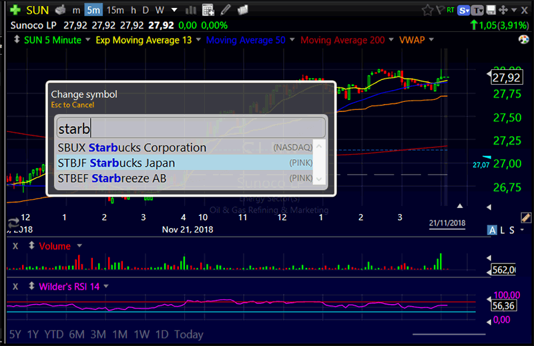Expand Moving Average 200 dropdown
The width and height of the screenshot is (534, 346).
tap(391, 40)
